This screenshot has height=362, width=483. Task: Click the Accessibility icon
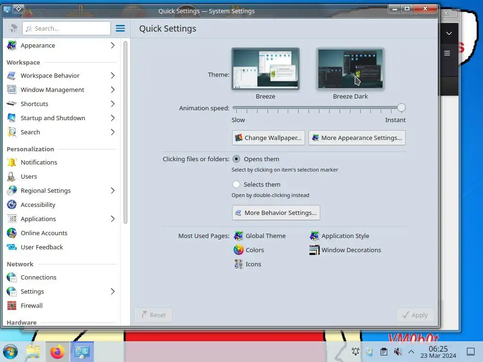coord(12,205)
